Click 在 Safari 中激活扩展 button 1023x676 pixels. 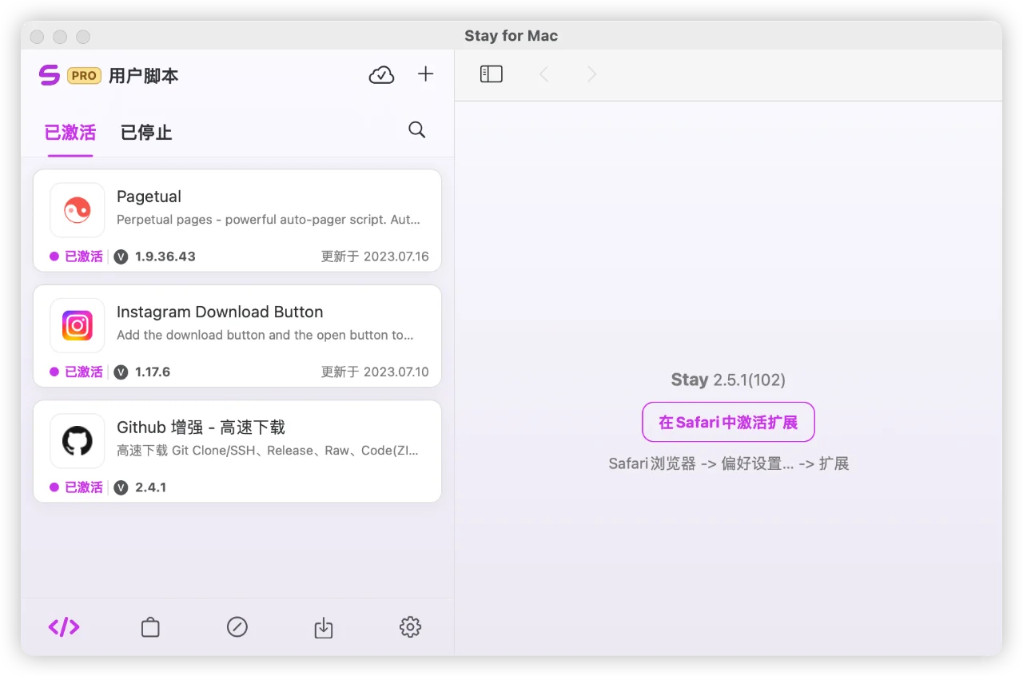(728, 422)
